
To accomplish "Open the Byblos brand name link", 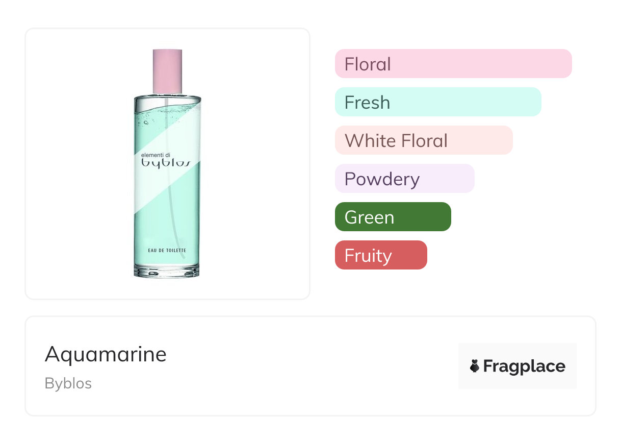I will pos(68,383).
